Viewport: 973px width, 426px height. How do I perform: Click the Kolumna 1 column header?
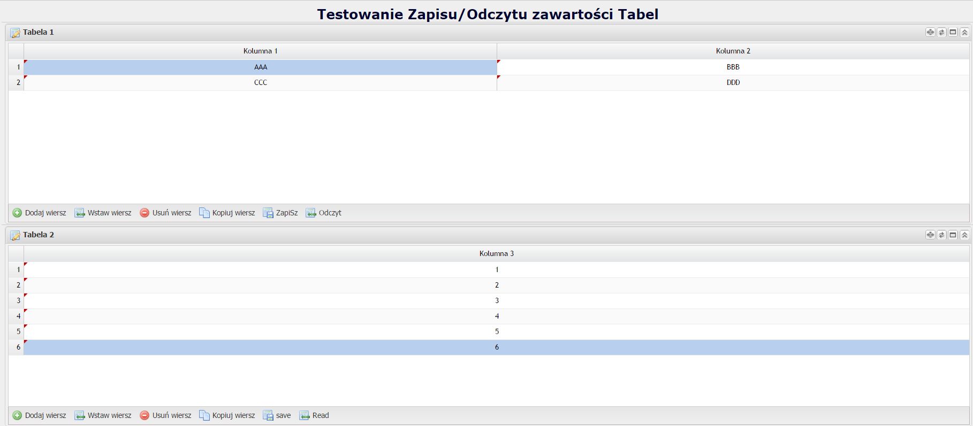260,51
